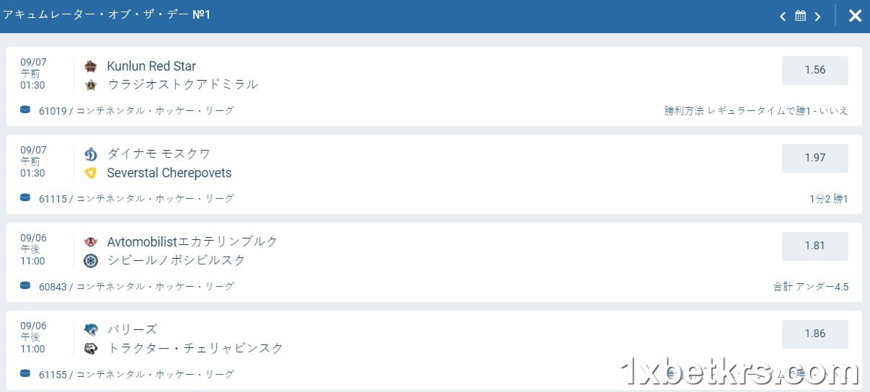Click hockey puck icon beside 61115
The image size is (870, 392).
(x=25, y=197)
